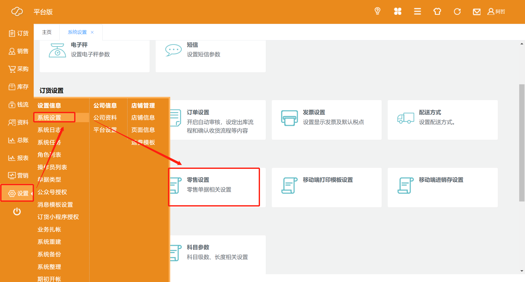Click the lightbulb help icon
The image size is (525, 282).
pyautogui.click(x=377, y=11)
